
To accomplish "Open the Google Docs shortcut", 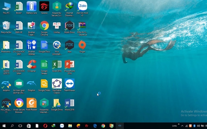I will click(44, 46).
